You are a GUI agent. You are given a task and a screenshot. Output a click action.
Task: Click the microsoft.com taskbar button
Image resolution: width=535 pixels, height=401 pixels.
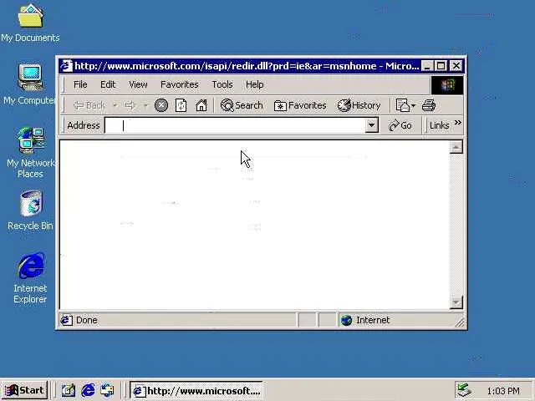point(196,390)
